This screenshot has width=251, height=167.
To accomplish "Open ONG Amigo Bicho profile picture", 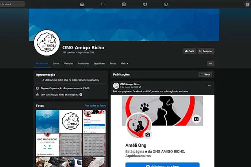I will click(x=47, y=43).
